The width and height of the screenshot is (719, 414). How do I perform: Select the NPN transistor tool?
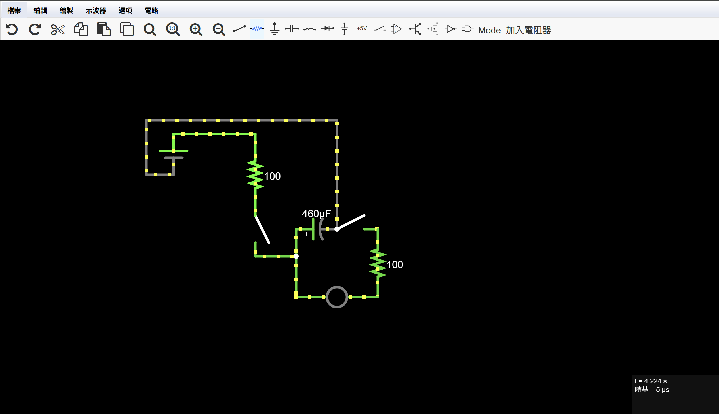tap(415, 29)
